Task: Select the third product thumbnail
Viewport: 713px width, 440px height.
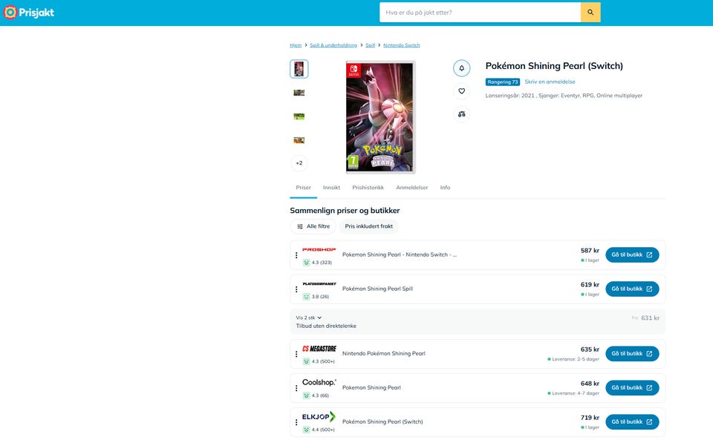Action: pyautogui.click(x=299, y=116)
